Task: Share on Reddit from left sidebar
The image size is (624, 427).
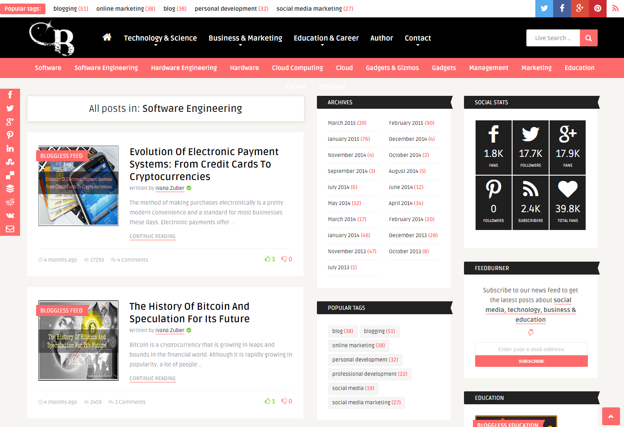Action: point(10,202)
